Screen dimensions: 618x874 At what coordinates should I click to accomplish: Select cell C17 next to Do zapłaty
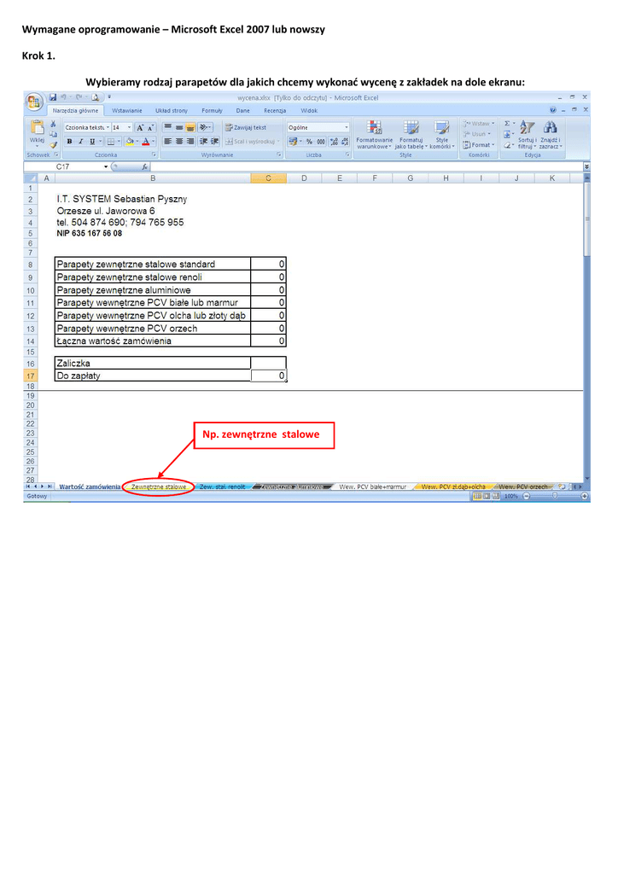[x=268, y=376]
